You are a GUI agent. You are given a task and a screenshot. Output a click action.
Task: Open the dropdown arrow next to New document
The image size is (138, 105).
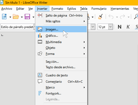point(10,17)
